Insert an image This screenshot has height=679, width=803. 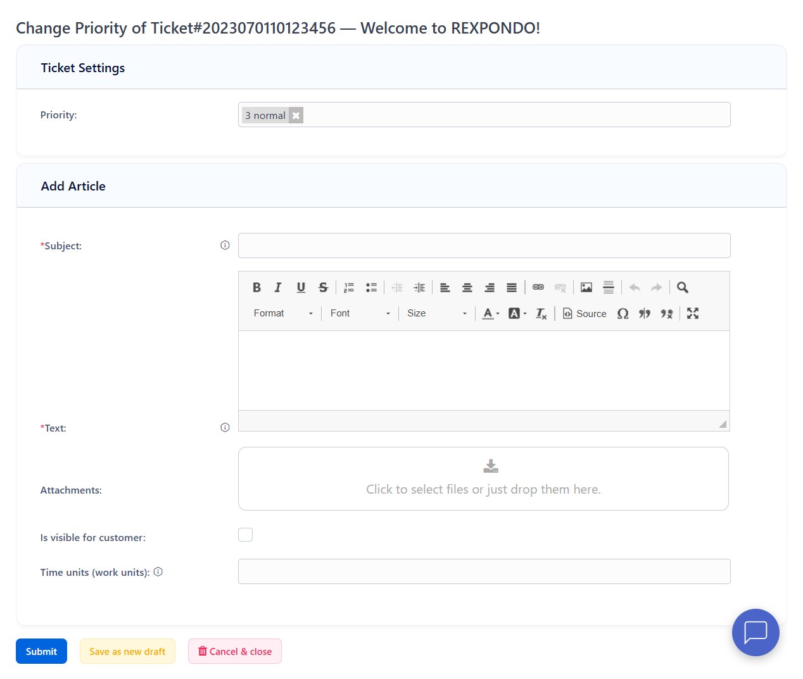[586, 287]
